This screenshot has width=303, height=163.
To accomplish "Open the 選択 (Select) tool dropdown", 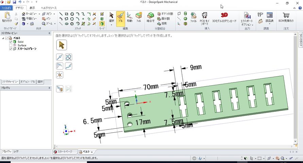I will click(x=111, y=24).
